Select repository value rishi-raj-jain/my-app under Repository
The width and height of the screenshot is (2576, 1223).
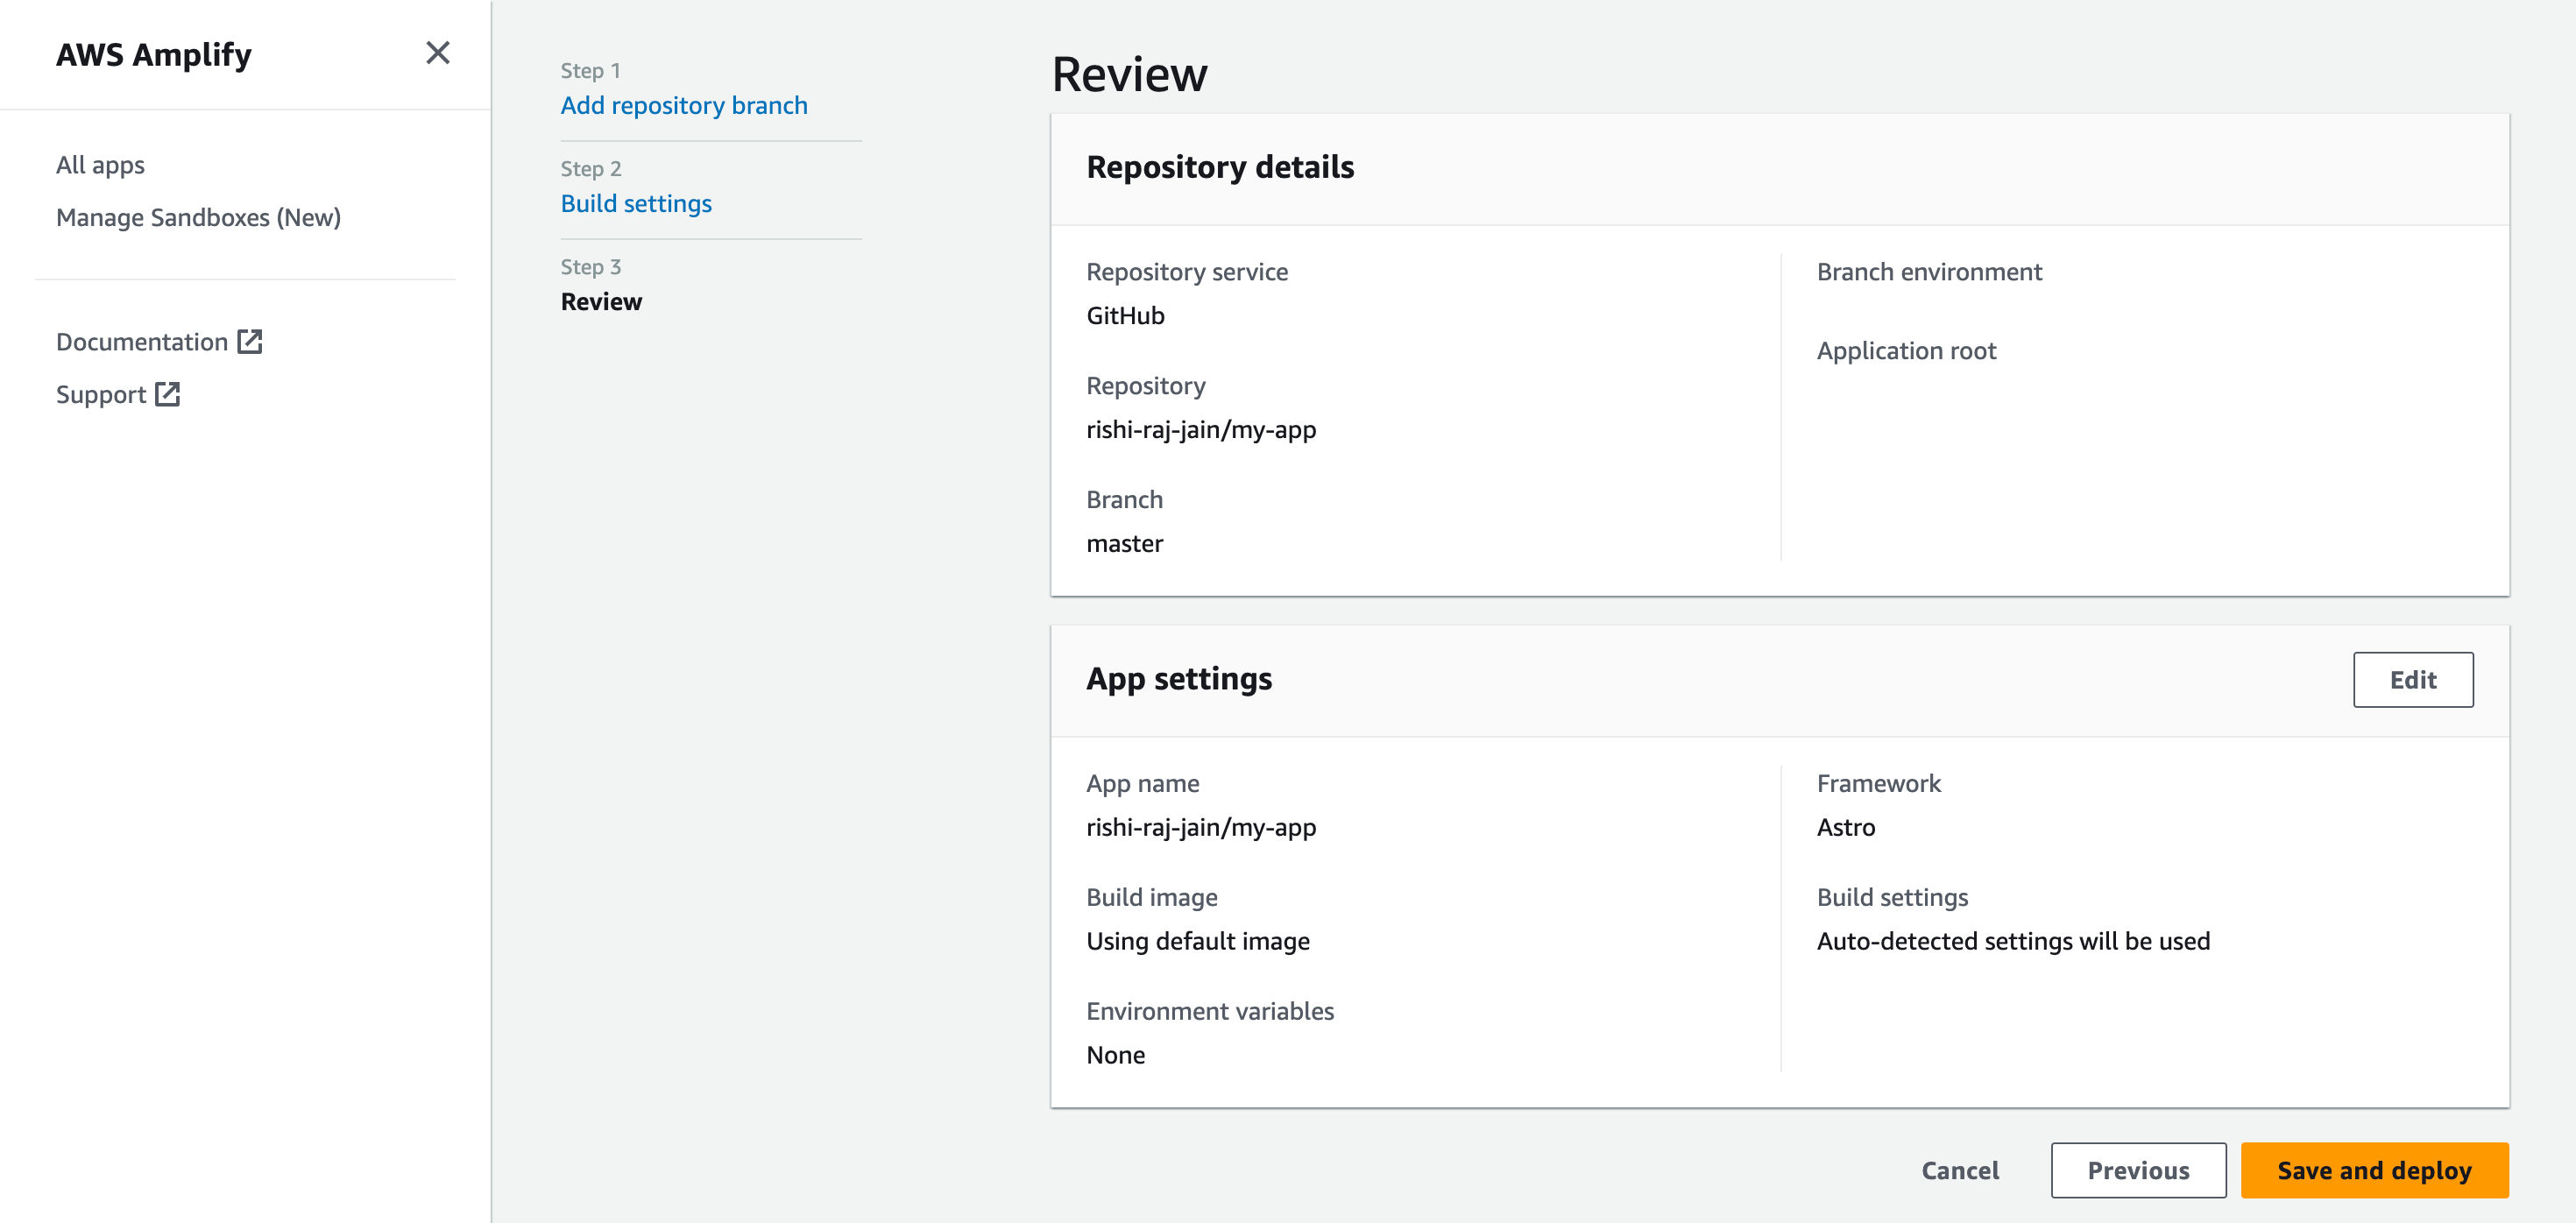(1201, 430)
